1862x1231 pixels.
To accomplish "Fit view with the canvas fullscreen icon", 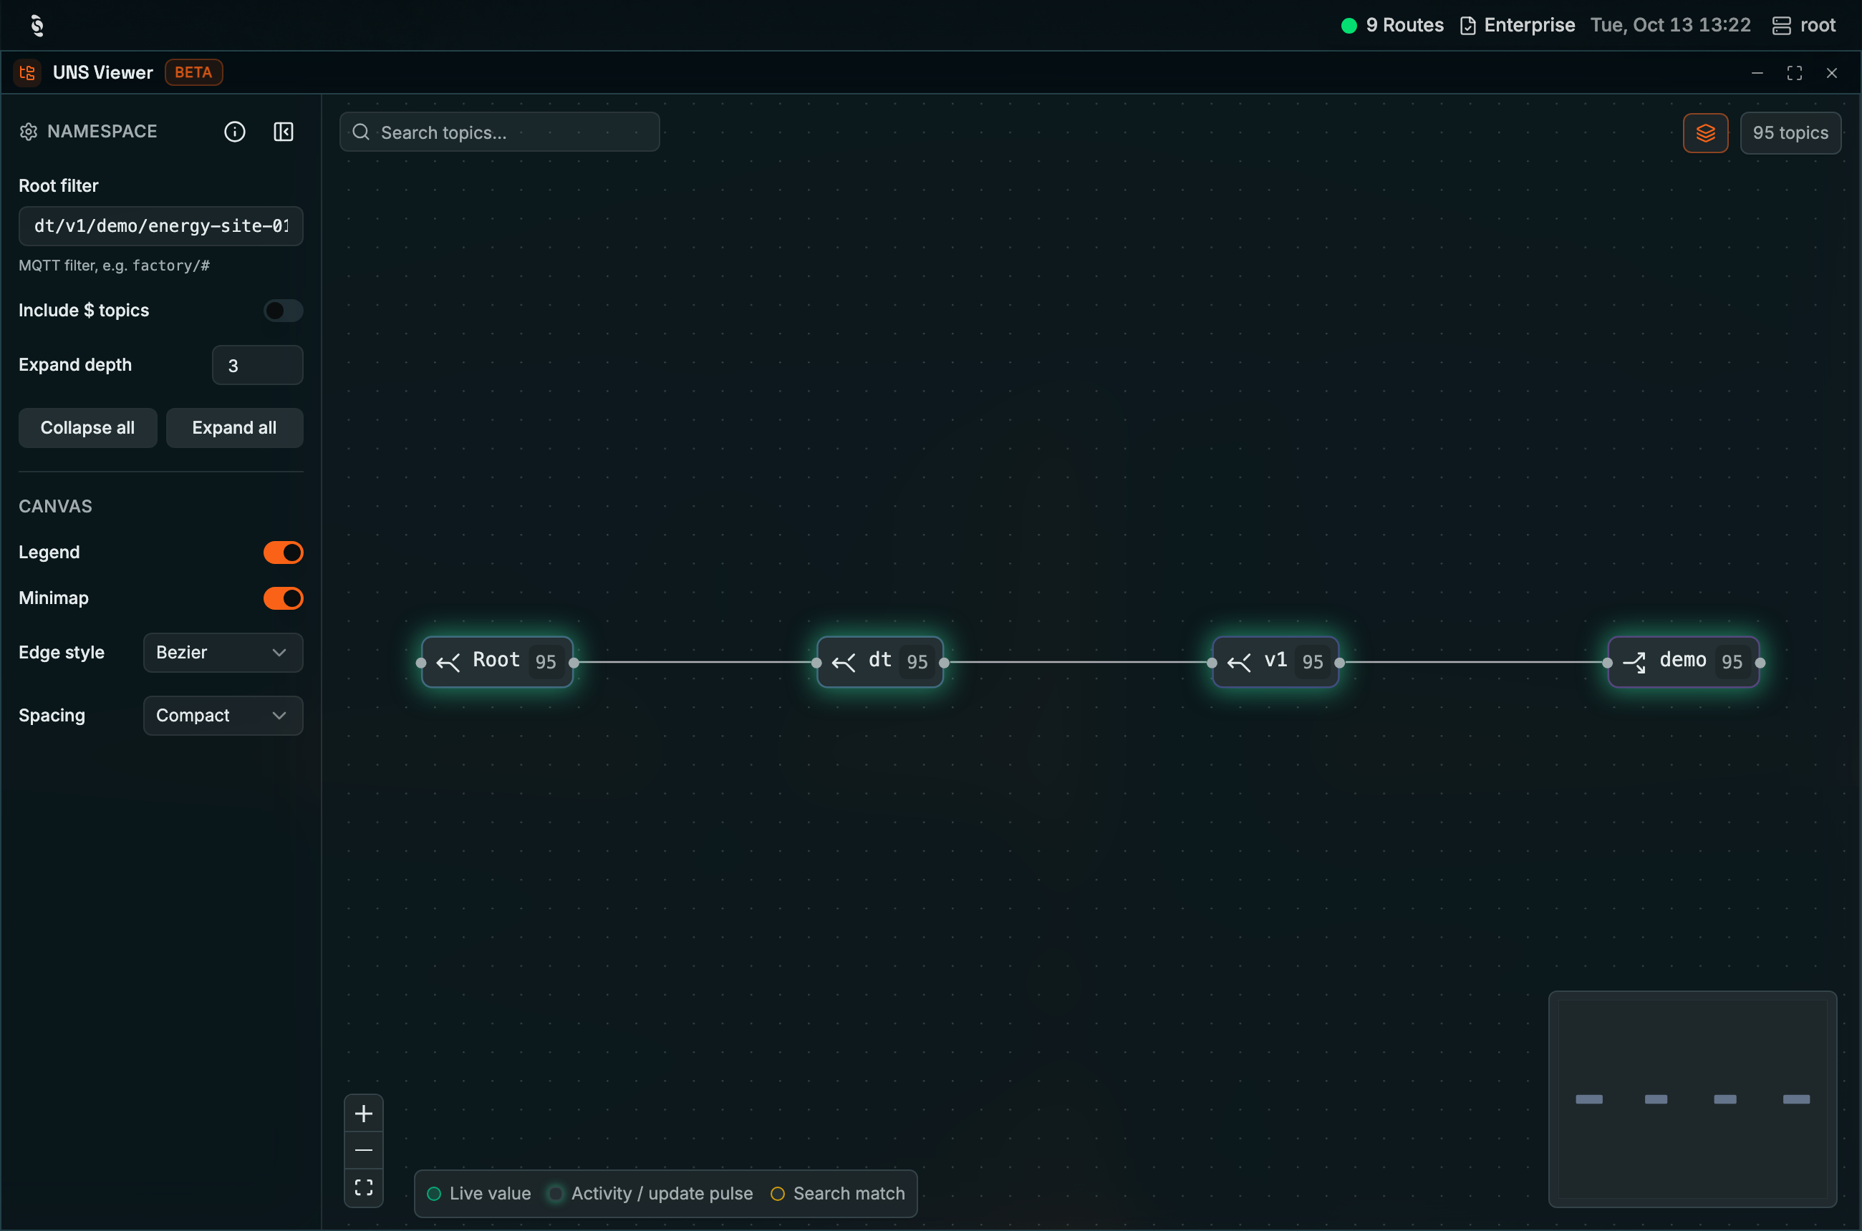I will point(364,1188).
